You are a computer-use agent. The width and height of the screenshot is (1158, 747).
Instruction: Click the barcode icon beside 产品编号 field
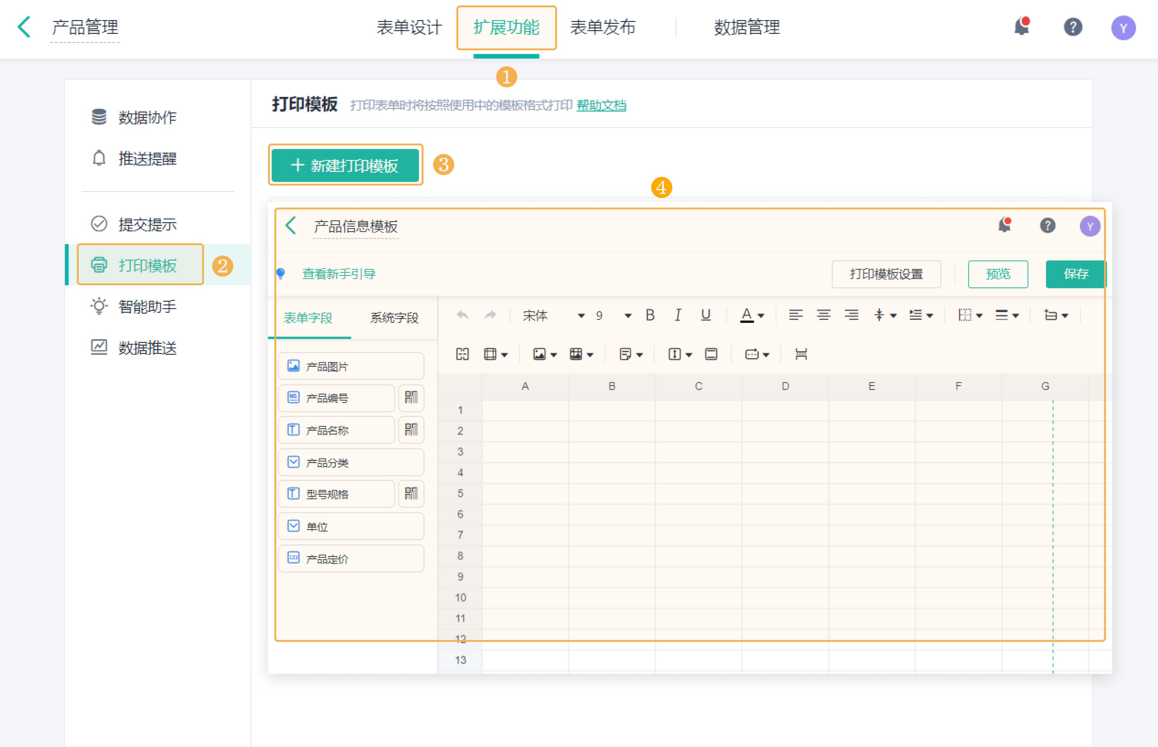pyautogui.click(x=411, y=398)
